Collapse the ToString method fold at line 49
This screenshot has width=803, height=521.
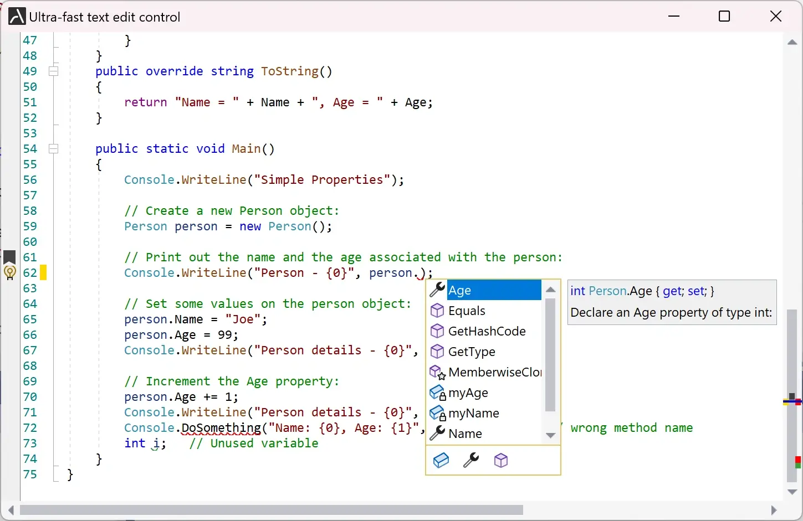[x=54, y=71]
